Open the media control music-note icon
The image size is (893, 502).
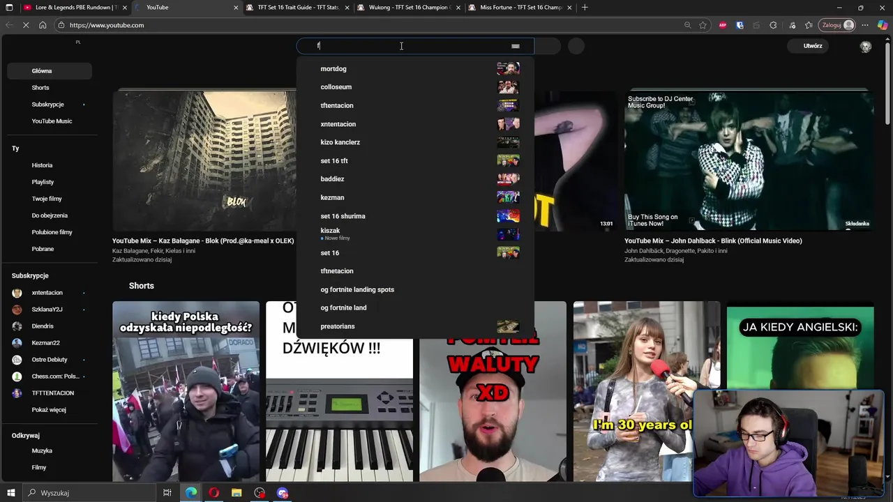click(792, 25)
